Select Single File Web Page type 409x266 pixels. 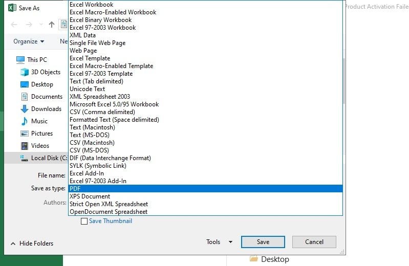(205, 43)
